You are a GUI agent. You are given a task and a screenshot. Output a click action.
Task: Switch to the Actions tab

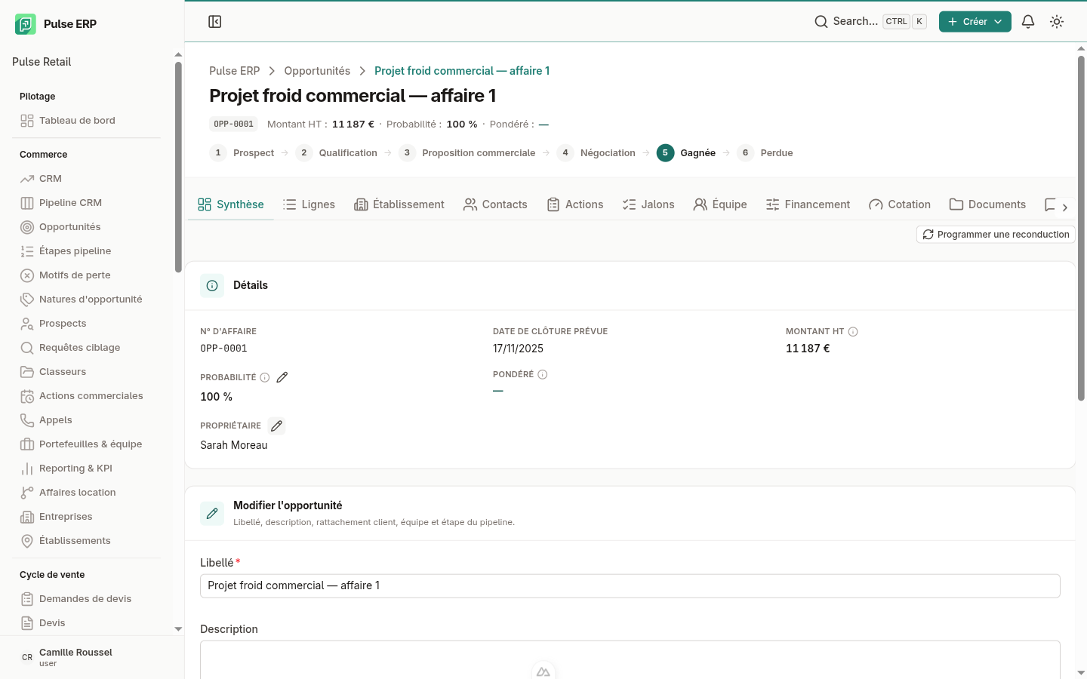tap(575, 204)
